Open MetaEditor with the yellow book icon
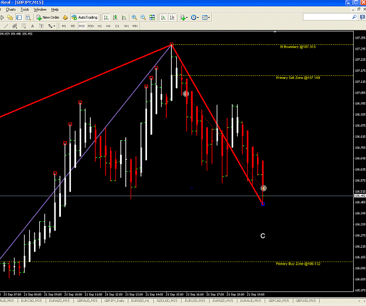Viewport: 366px width, 306px height. click(x=66, y=18)
